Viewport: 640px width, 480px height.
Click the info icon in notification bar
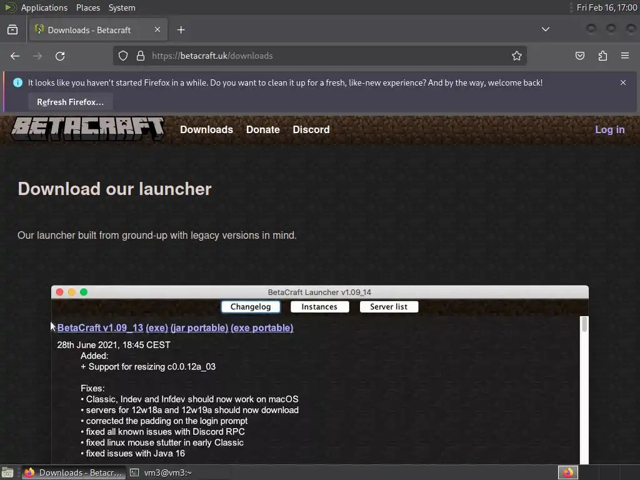(x=17, y=82)
